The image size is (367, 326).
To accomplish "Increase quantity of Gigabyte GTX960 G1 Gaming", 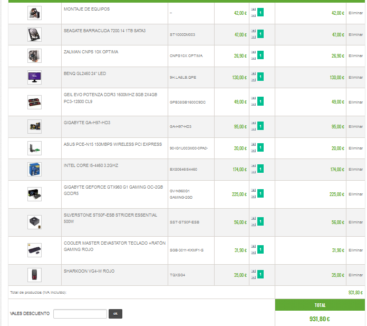I will [253, 190].
